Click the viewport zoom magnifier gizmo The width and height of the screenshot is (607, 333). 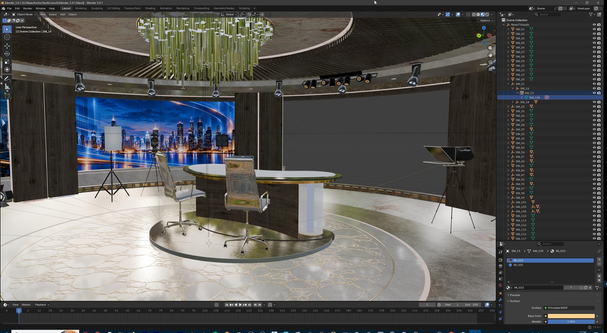pos(490,48)
